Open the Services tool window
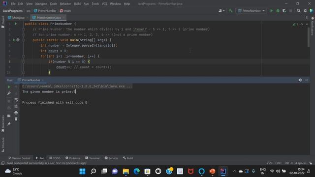Screen dimensions: 315x177 [111, 158]
